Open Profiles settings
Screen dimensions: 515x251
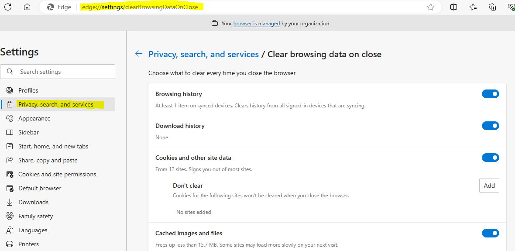click(x=58, y=90)
